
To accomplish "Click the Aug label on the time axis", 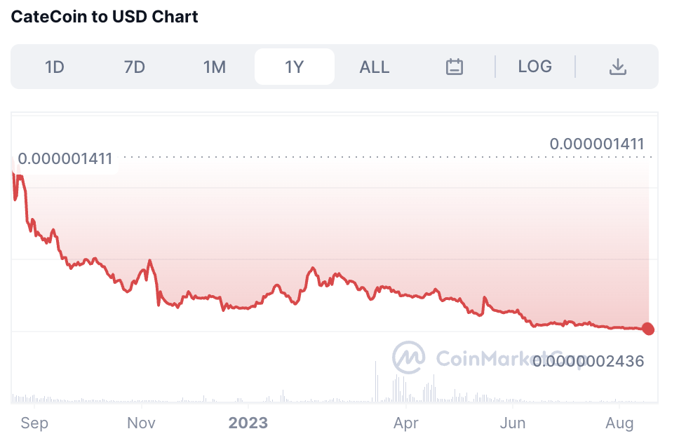I will 619,423.
